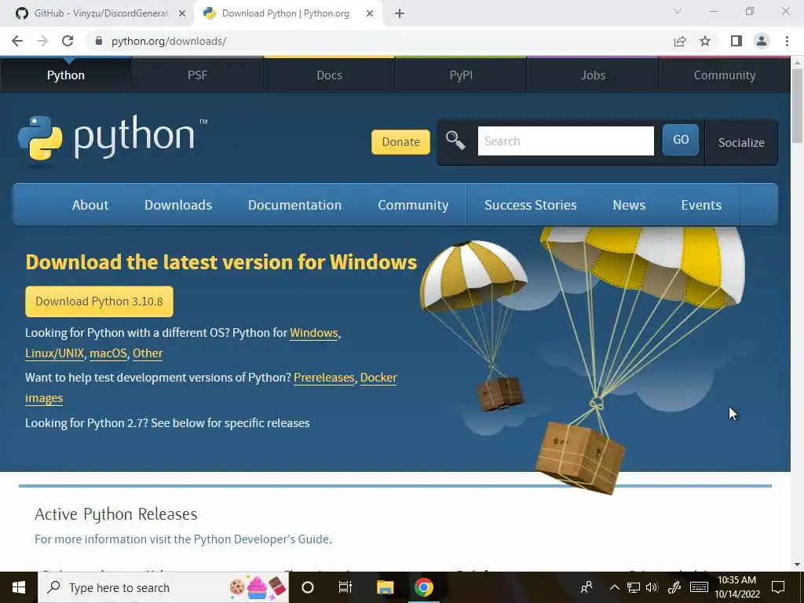Open the Success Stories menu

point(531,205)
